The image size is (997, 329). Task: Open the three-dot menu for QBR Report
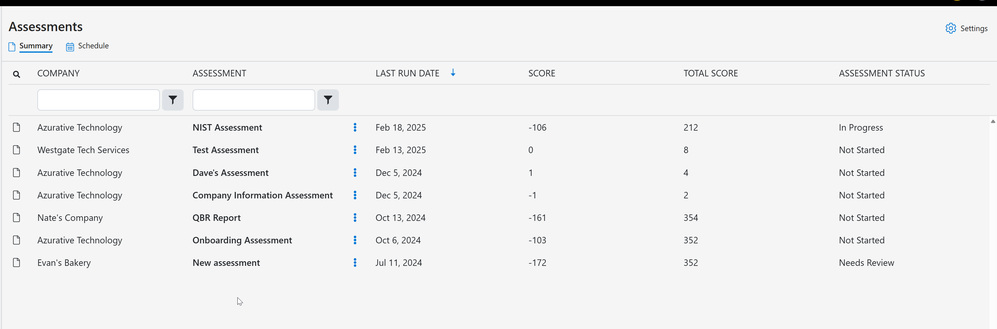(x=355, y=217)
